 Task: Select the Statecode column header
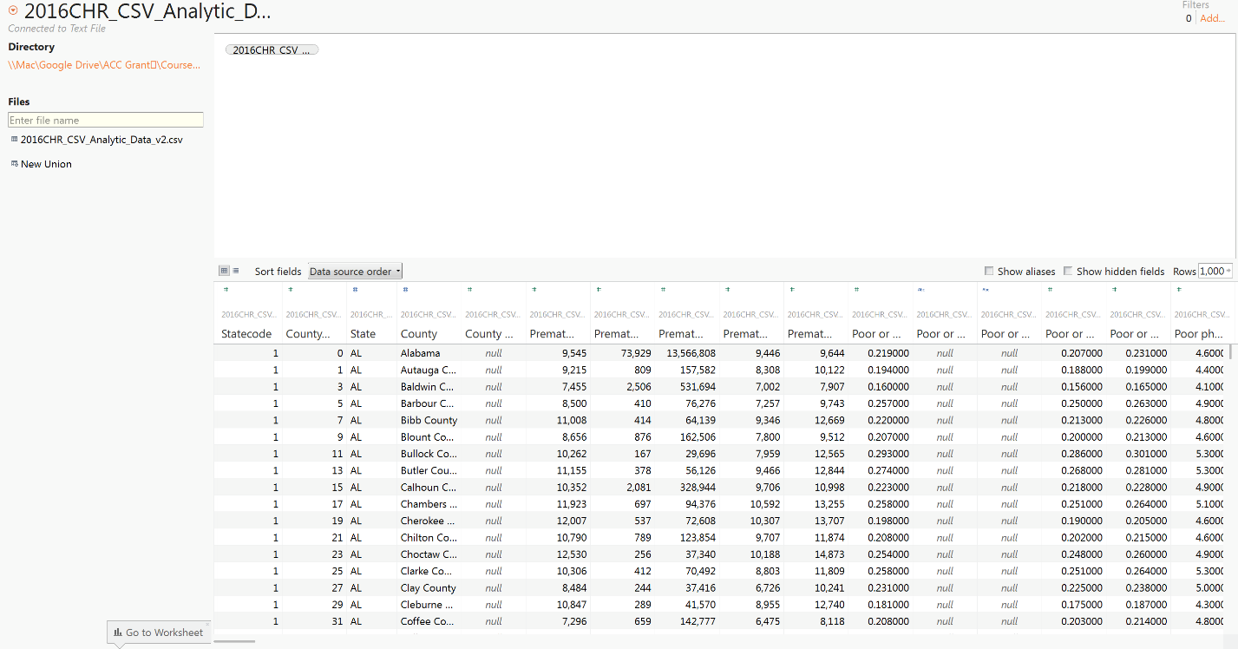coord(246,334)
